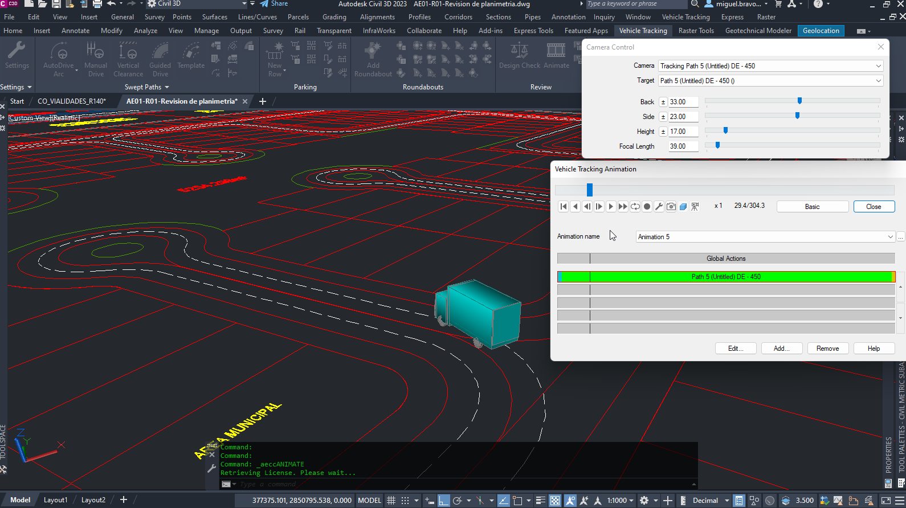Open the snap mode settings arrow

(417, 501)
